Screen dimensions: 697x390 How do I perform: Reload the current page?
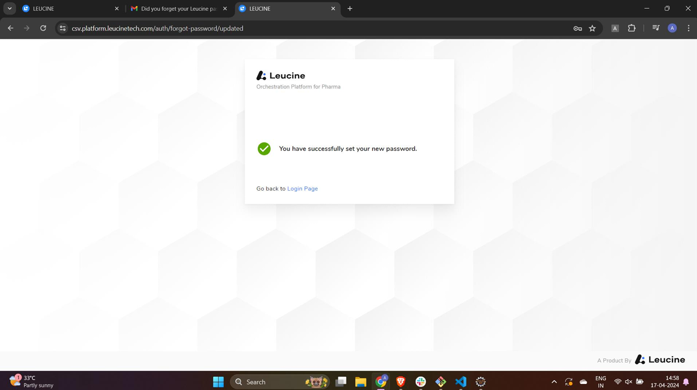(x=43, y=28)
